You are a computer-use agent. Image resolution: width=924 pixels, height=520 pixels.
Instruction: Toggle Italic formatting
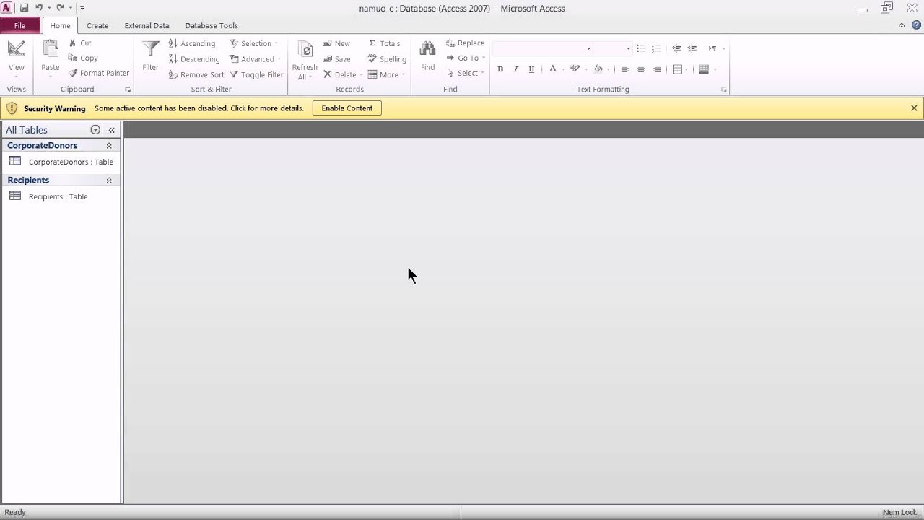point(515,69)
